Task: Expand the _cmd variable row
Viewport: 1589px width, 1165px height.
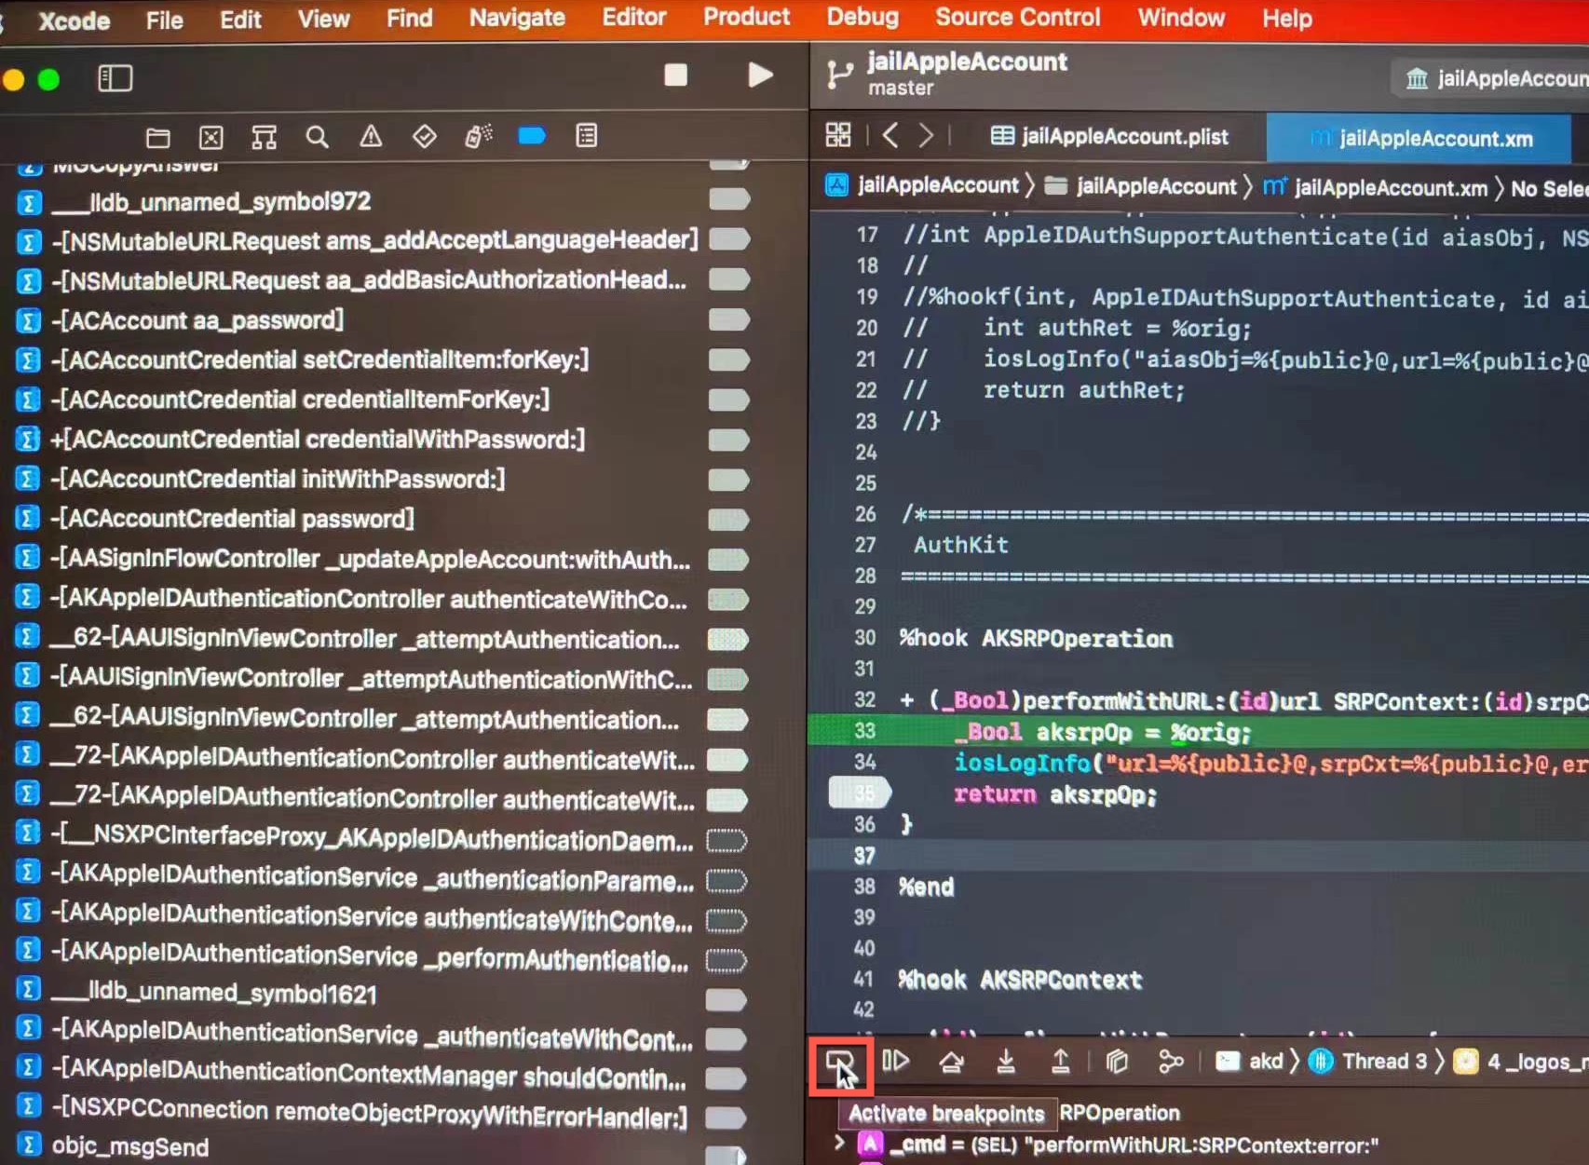Action: point(839,1142)
